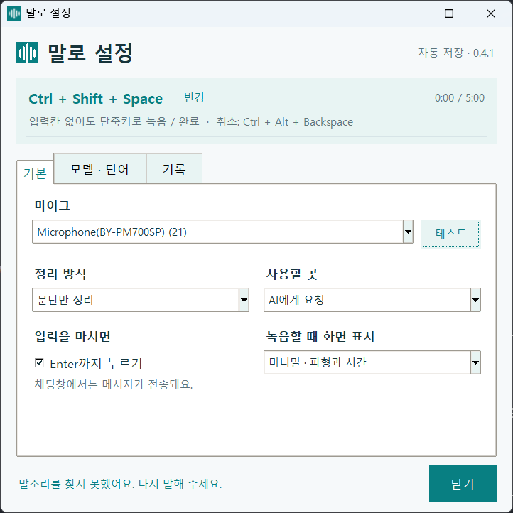Click the Ctrl + Shift + Space shortcut text

tap(95, 99)
